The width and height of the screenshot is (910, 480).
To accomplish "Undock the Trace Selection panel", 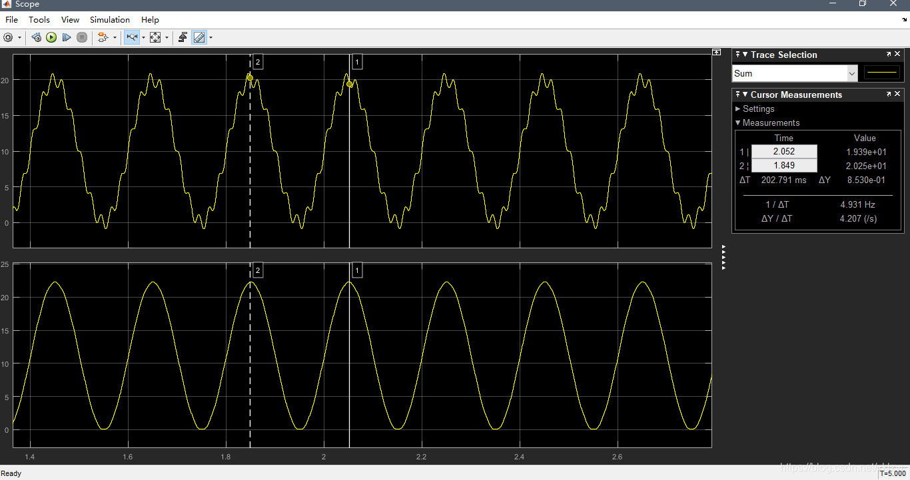I will point(889,55).
